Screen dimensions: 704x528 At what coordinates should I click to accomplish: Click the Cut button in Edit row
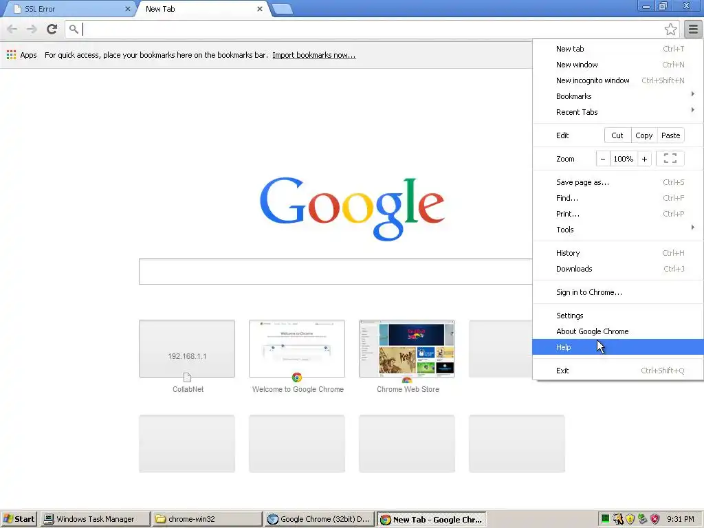pyautogui.click(x=617, y=135)
